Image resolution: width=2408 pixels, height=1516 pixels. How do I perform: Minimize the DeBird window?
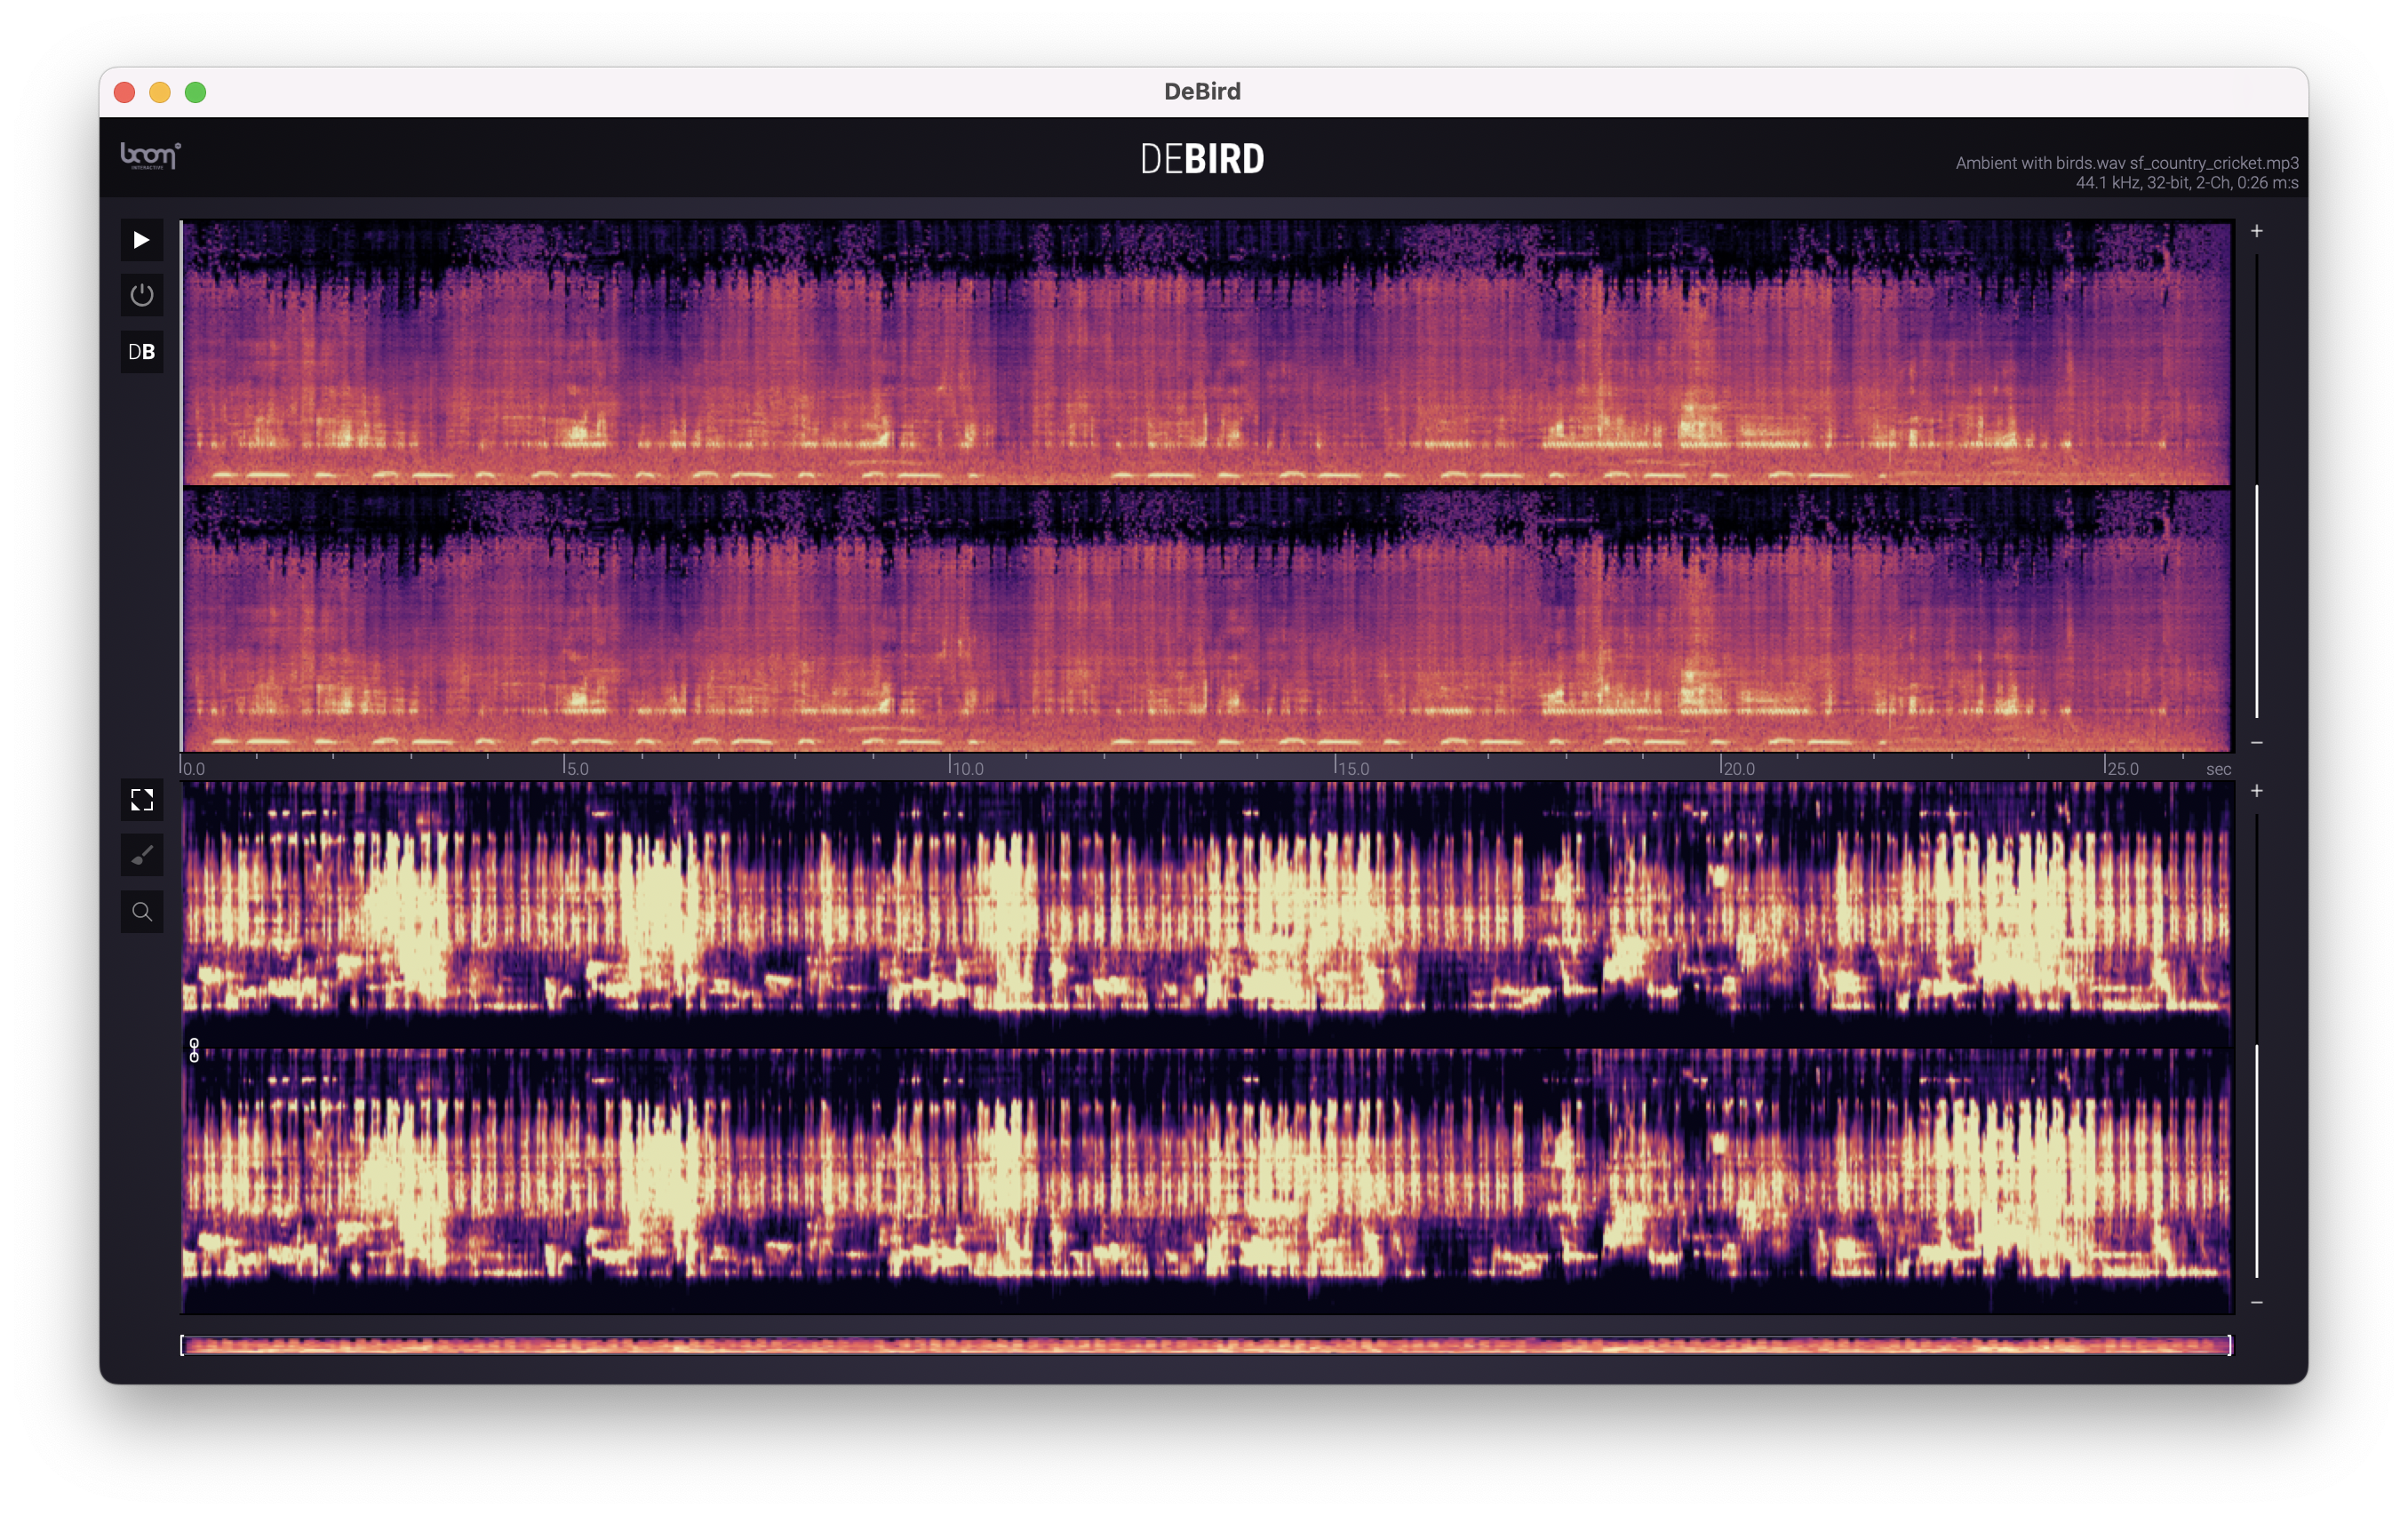coord(160,92)
